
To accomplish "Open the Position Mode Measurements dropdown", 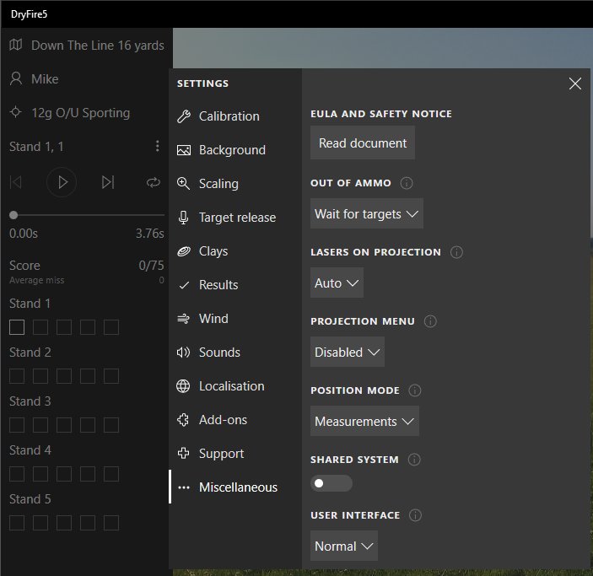I will 364,422.
